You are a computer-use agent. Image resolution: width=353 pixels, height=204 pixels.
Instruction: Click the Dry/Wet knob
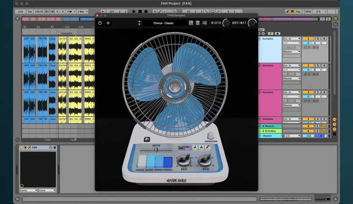coord(252,23)
